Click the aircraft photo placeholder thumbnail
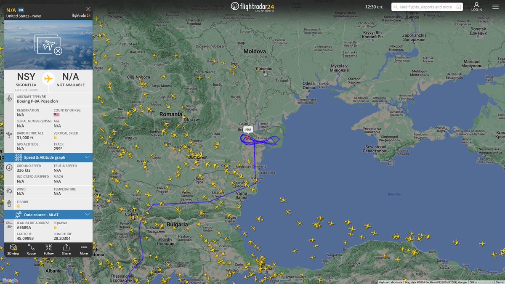This screenshot has width=505, height=284. point(48,45)
